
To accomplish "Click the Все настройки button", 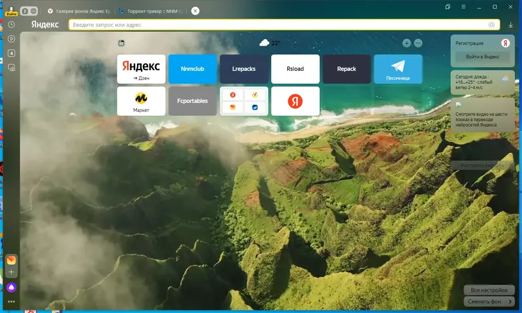I will pyautogui.click(x=489, y=290).
